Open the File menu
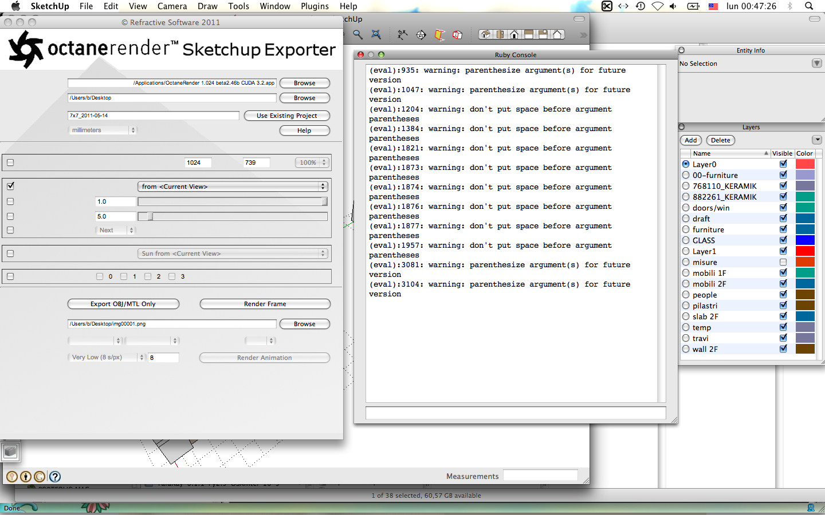 86,6
